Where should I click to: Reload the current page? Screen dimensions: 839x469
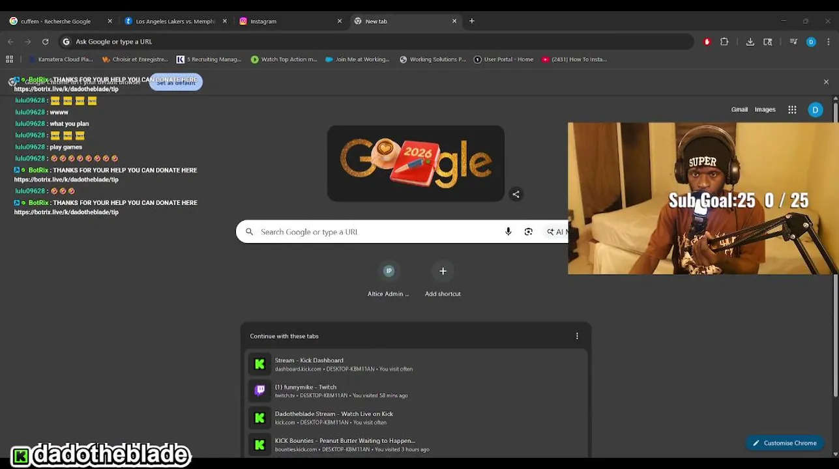[x=45, y=42]
